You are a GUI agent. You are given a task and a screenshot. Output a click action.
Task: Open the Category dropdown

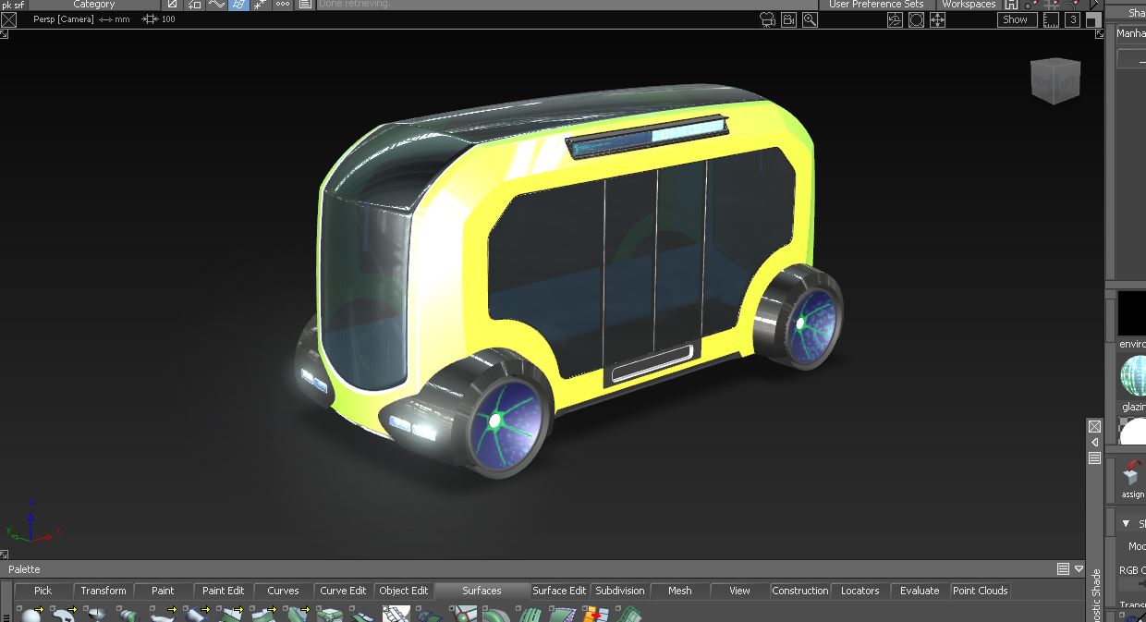(93, 5)
